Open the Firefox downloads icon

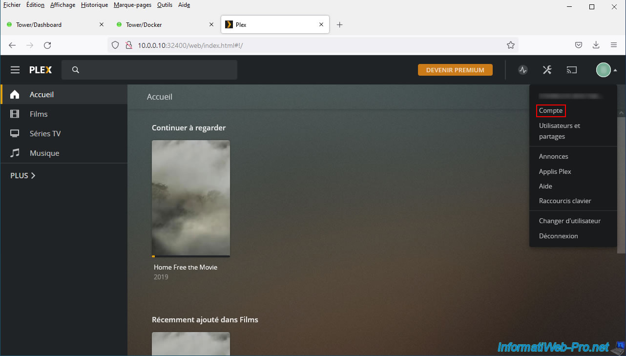596,45
